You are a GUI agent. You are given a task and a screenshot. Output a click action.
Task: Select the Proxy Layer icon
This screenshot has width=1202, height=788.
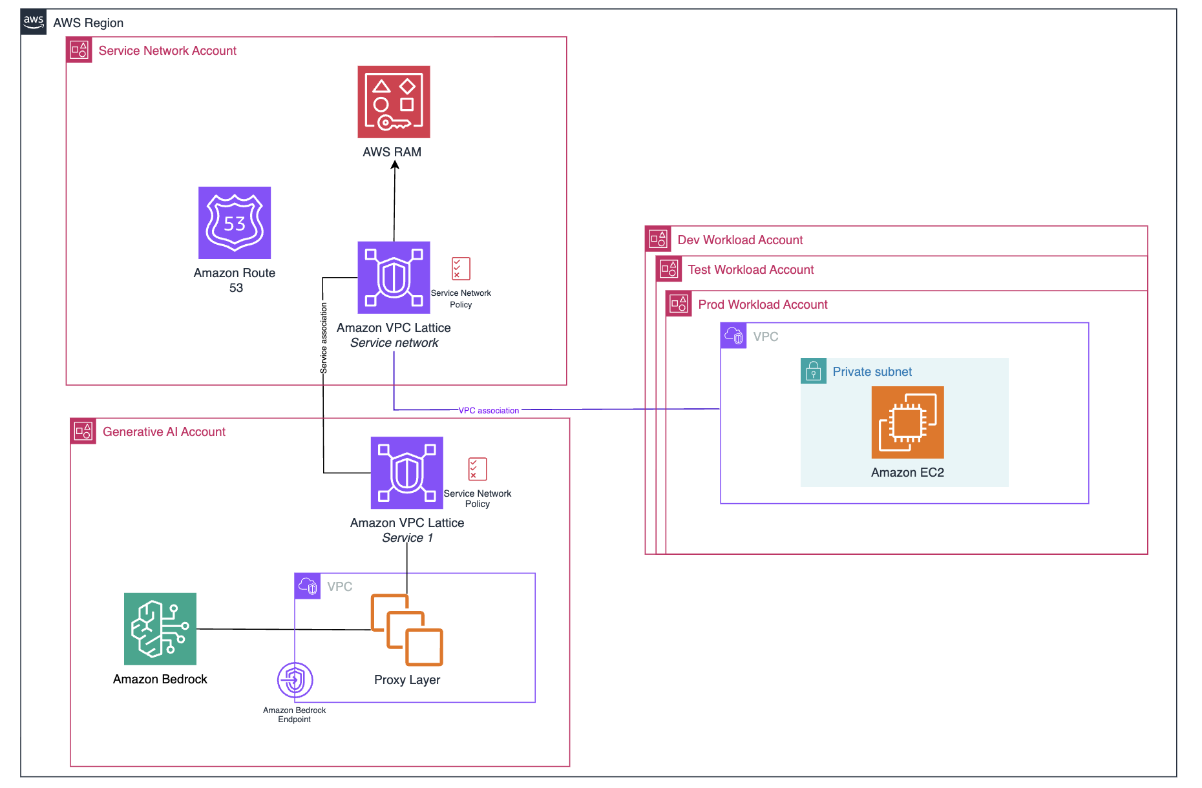tap(406, 630)
